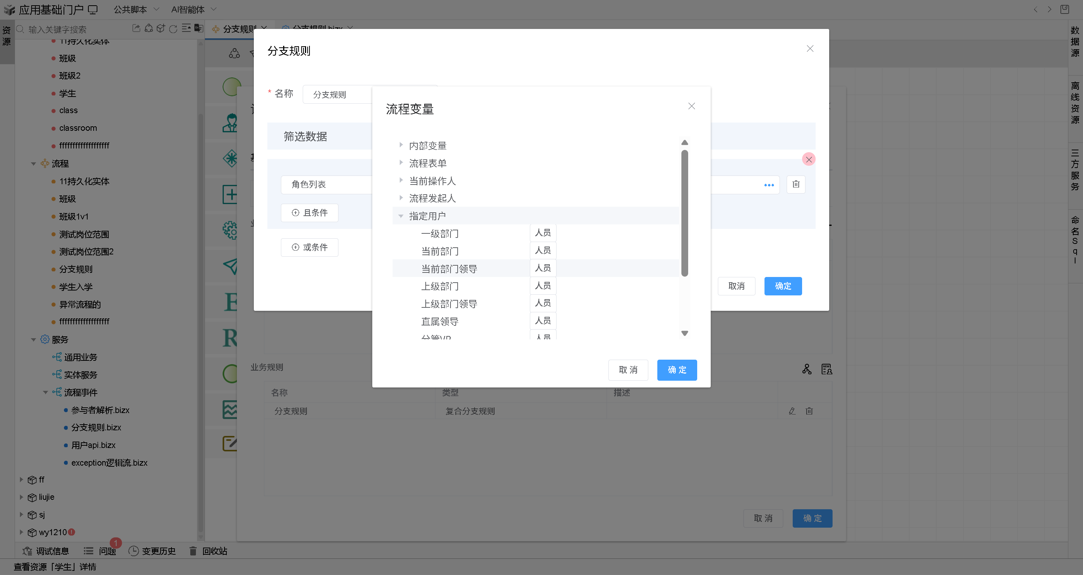
Task: Expand the wy1210 package in resource tree
Action: pos(21,532)
